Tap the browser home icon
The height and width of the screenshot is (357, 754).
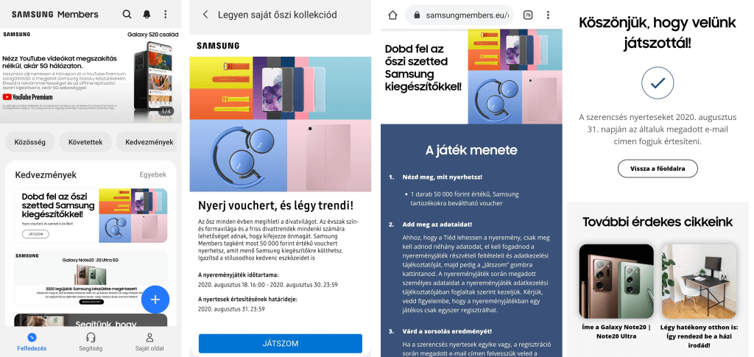pyautogui.click(x=392, y=15)
